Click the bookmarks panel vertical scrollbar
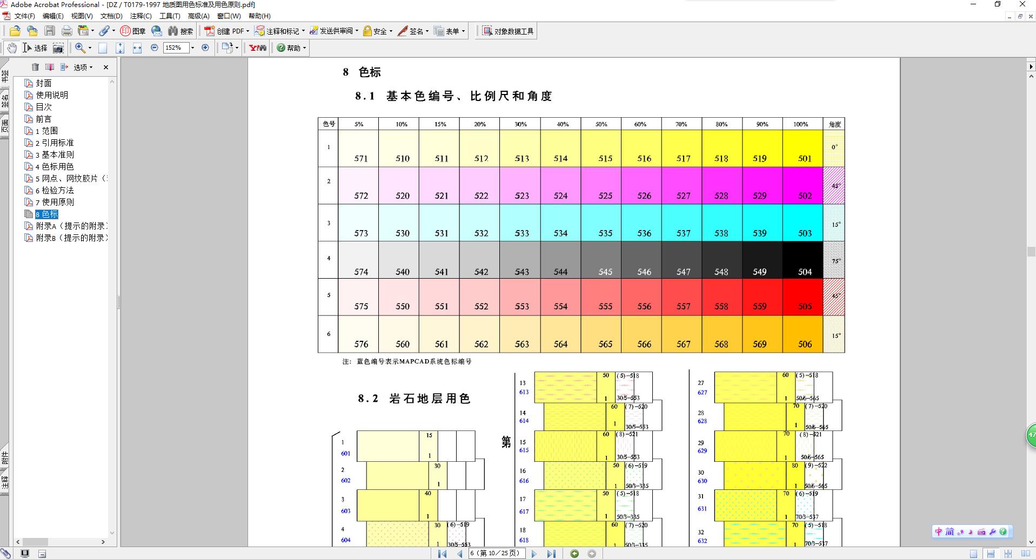1036x559 pixels. click(112, 307)
